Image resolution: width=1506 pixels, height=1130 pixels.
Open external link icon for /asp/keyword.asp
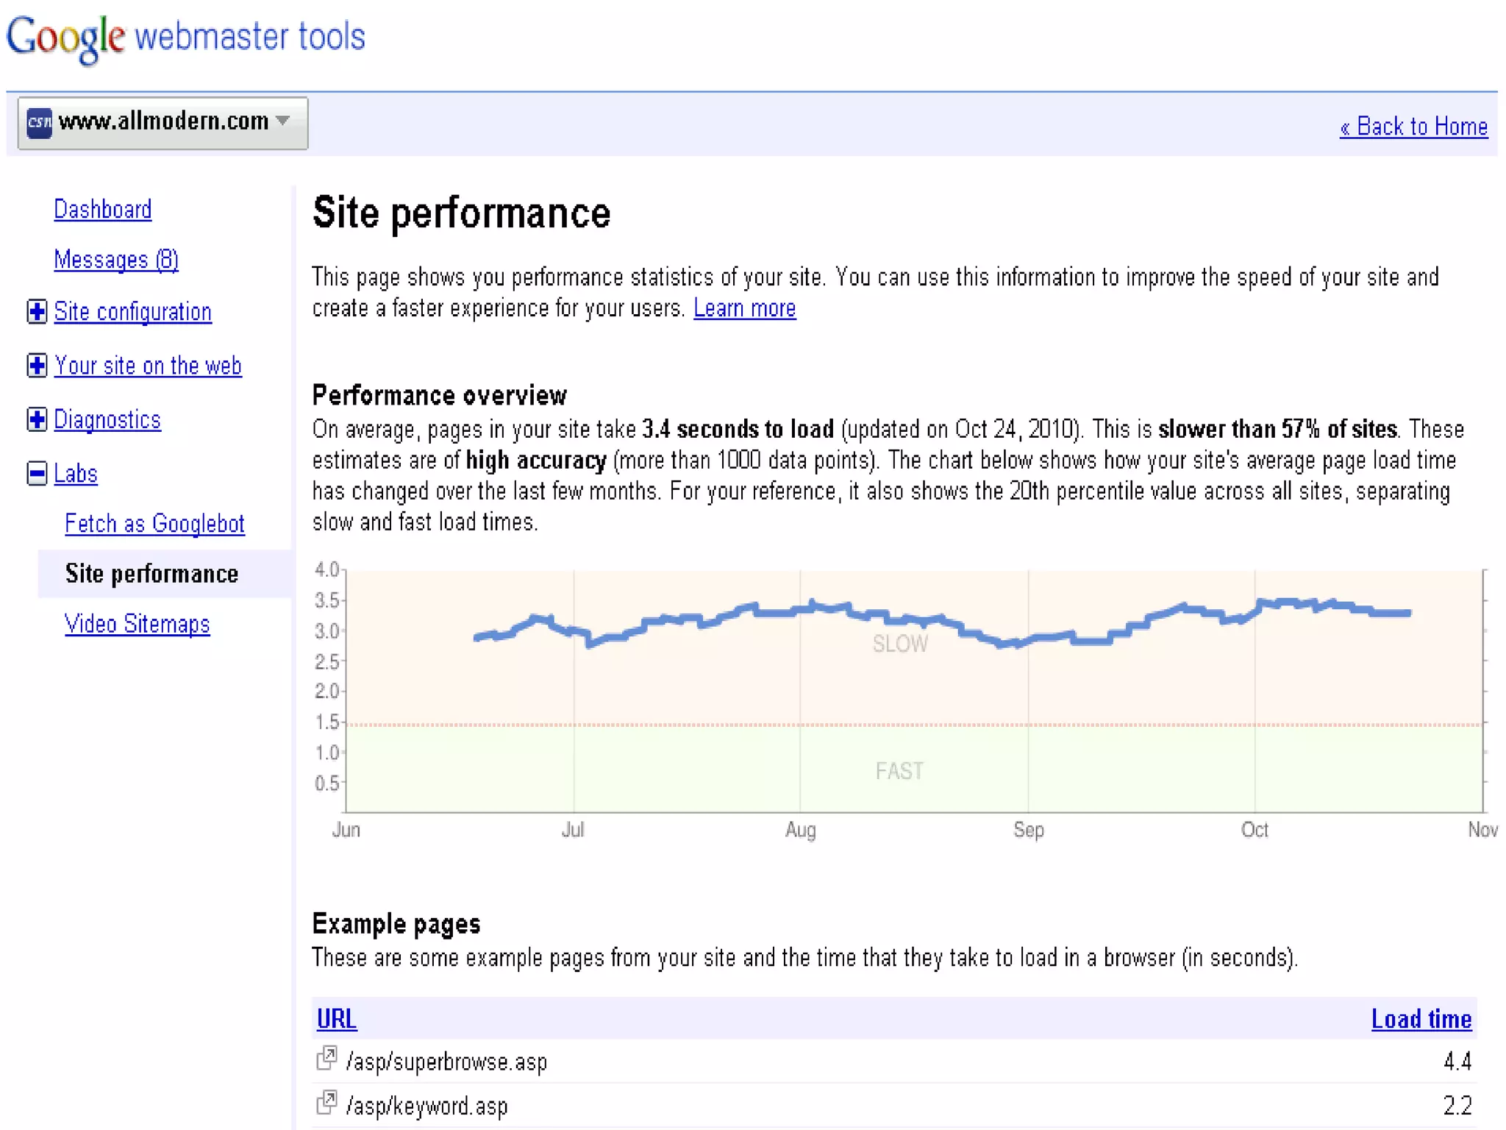pyautogui.click(x=326, y=1103)
